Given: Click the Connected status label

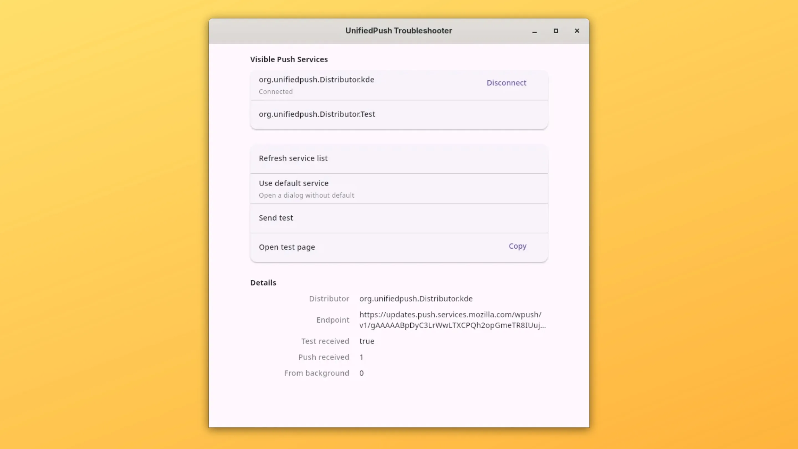Looking at the screenshot, I should click(x=275, y=91).
